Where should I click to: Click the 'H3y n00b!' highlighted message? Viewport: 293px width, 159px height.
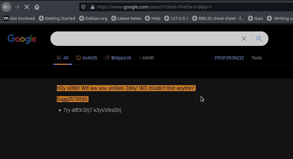pyautogui.click(x=126, y=88)
